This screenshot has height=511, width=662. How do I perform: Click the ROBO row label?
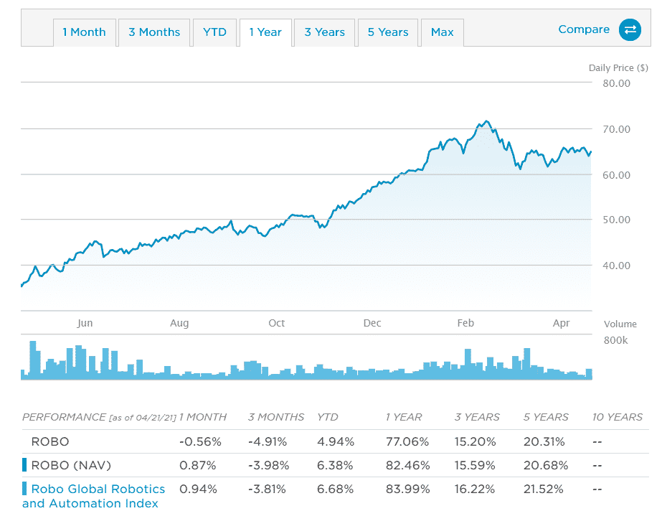[50, 441]
